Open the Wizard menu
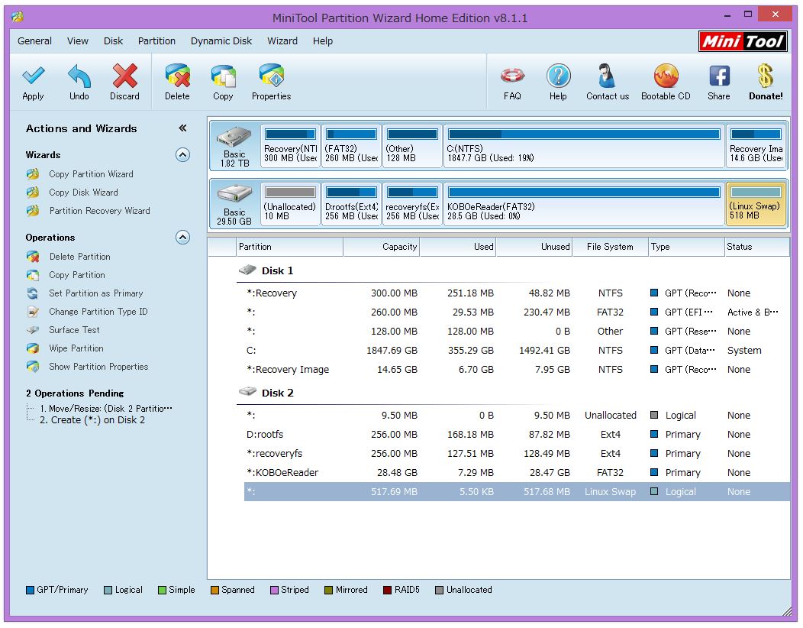 click(x=282, y=41)
